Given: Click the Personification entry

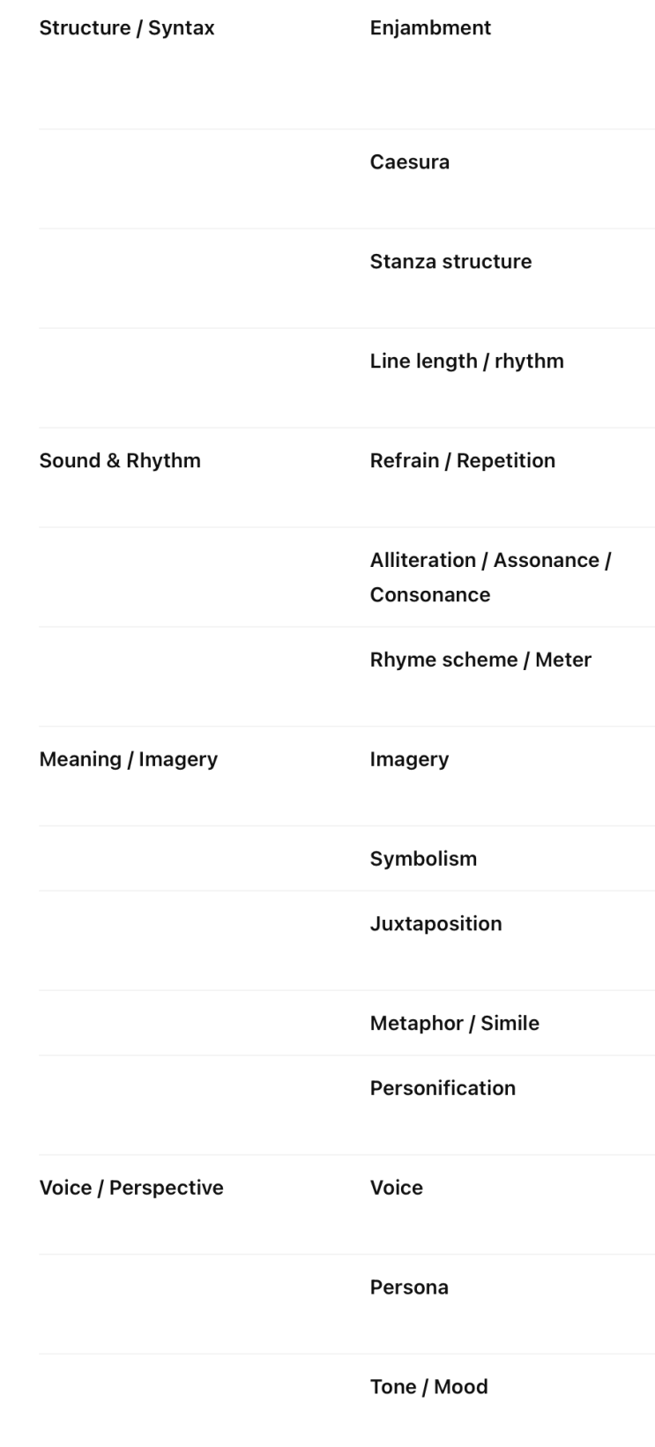Looking at the screenshot, I should (443, 1088).
